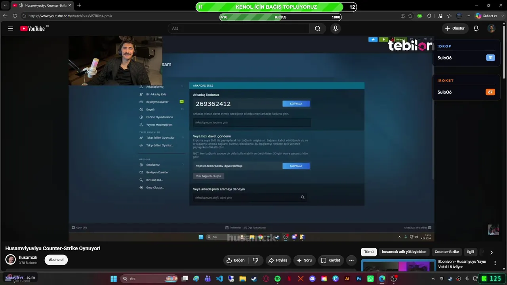Screen dimensions: 507x285
Task: Open the Edge profile picture
Action: pos(459,16)
